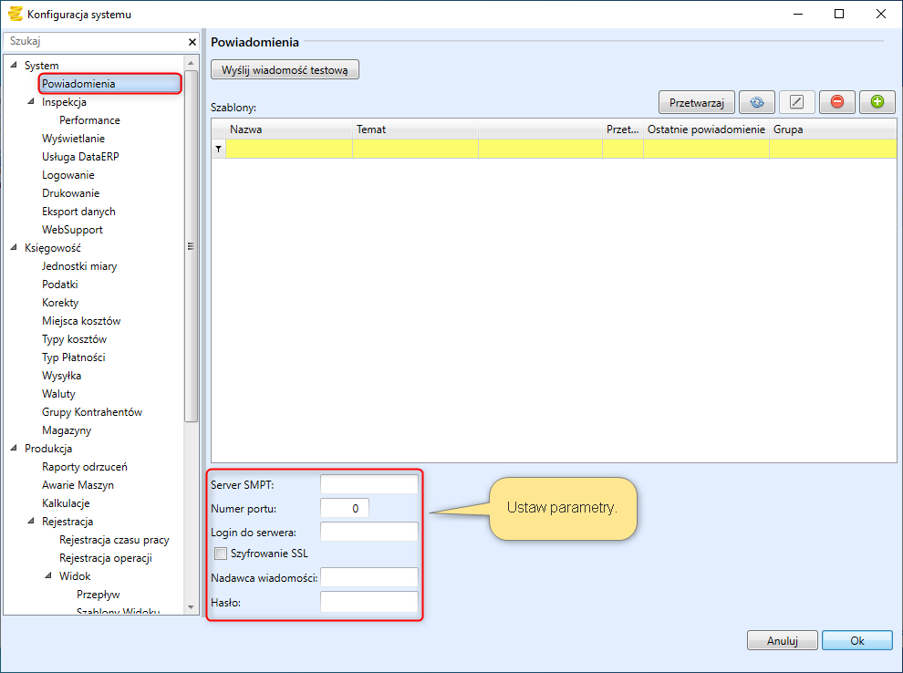The height and width of the screenshot is (673, 903).
Task: Sort the grid by Nazwa column header
Action: tap(288, 129)
